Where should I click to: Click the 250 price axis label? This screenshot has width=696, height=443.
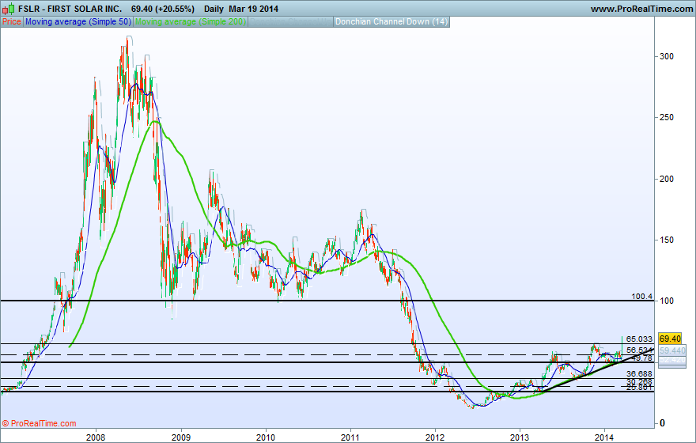(x=667, y=117)
